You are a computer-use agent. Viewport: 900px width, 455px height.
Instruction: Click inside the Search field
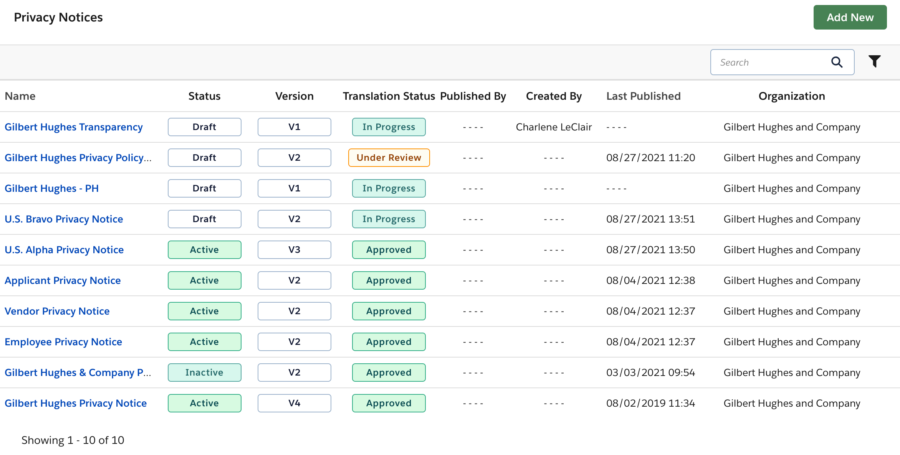768,62
